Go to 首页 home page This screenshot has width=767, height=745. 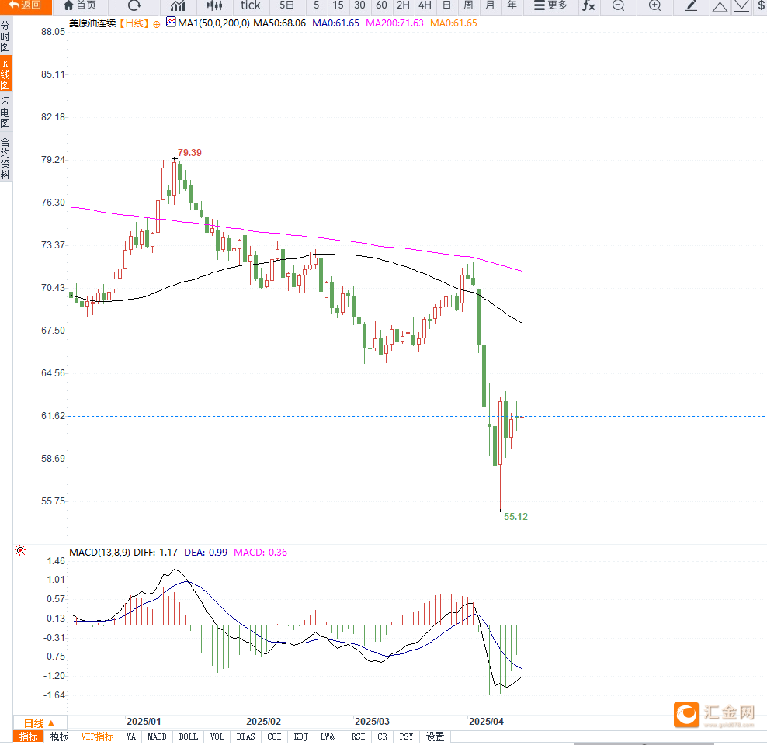tap(80, 5)
